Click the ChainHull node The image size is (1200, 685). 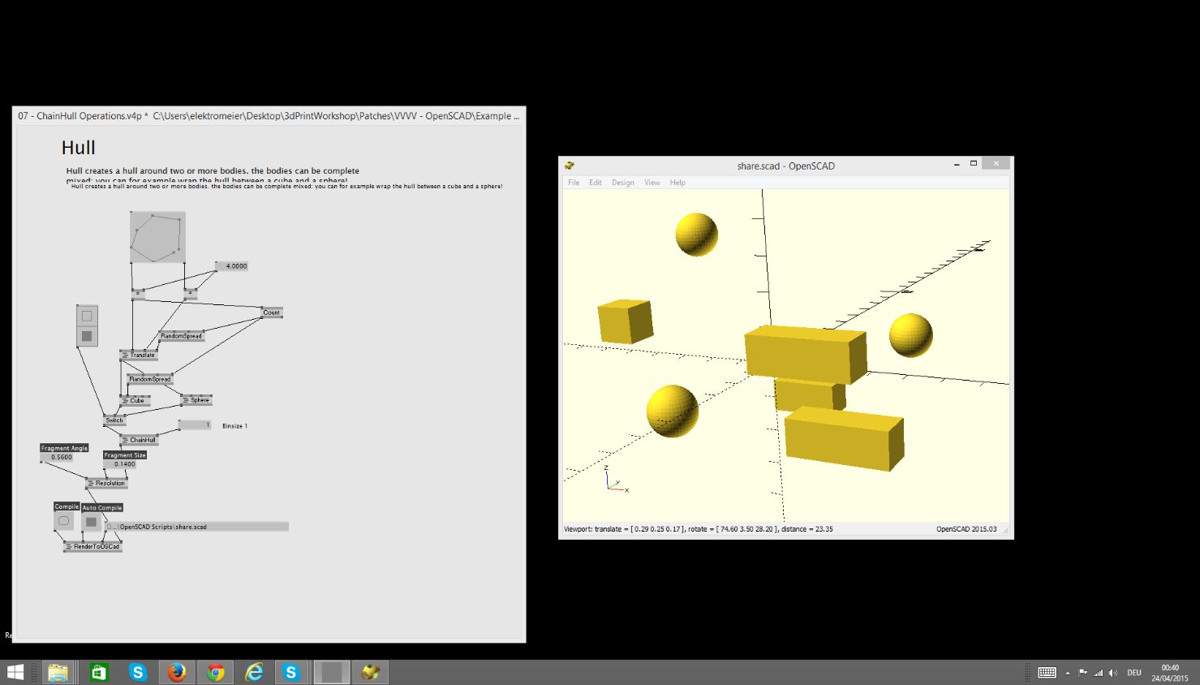click(141, 440)
